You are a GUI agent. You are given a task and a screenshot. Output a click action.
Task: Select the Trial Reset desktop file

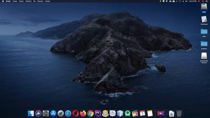pyautogui.click(x=204, y=19)
